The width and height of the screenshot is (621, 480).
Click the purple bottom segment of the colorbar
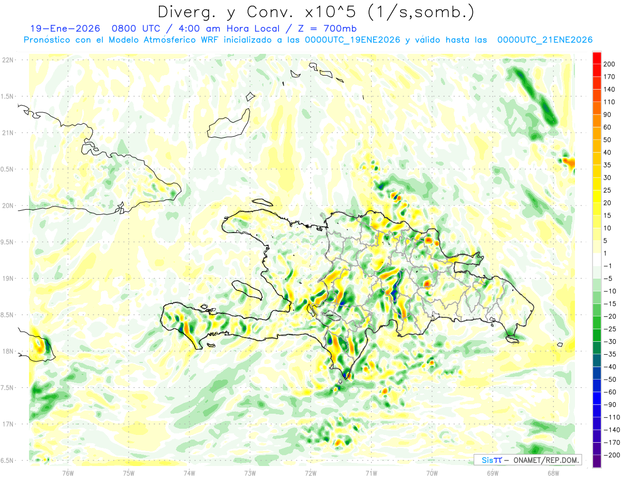(597, 461)
